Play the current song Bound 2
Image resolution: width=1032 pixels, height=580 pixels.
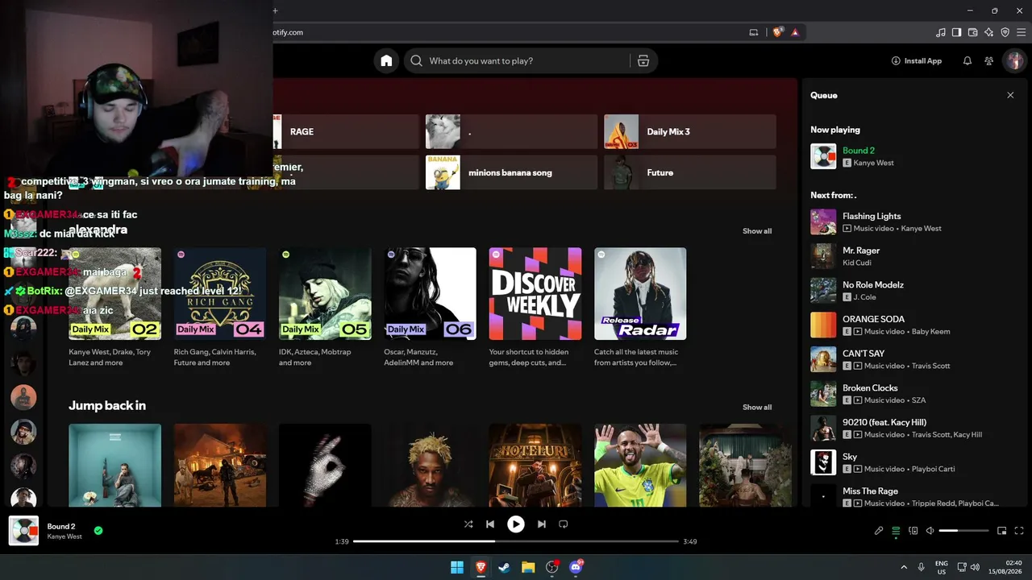click(516, 524)
